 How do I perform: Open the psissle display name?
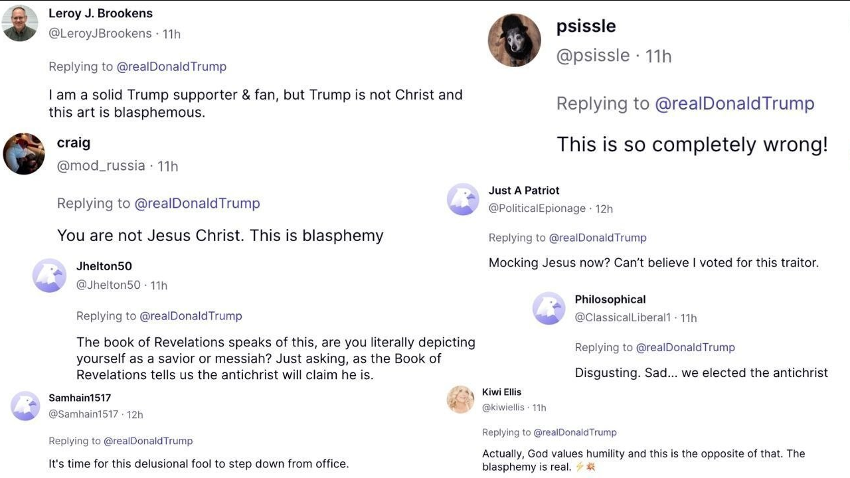[x=586, y=26]
